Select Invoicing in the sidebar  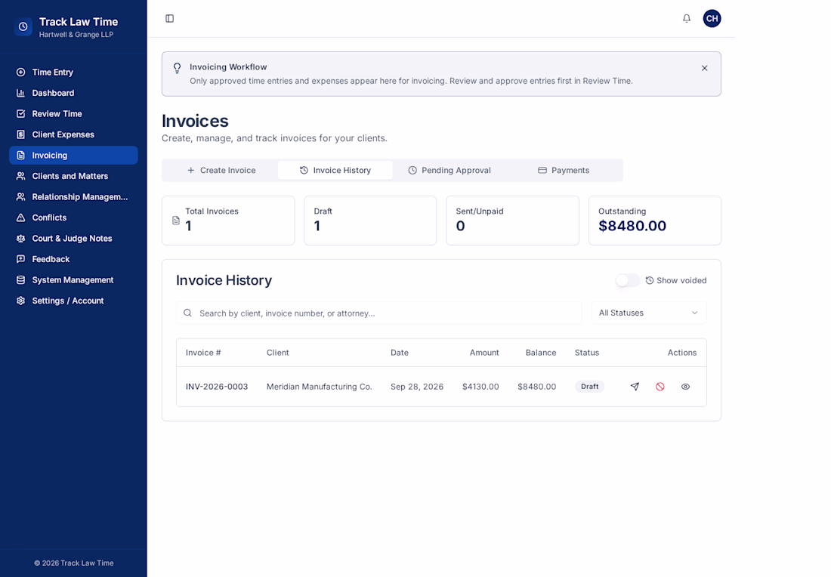(74, 156)
